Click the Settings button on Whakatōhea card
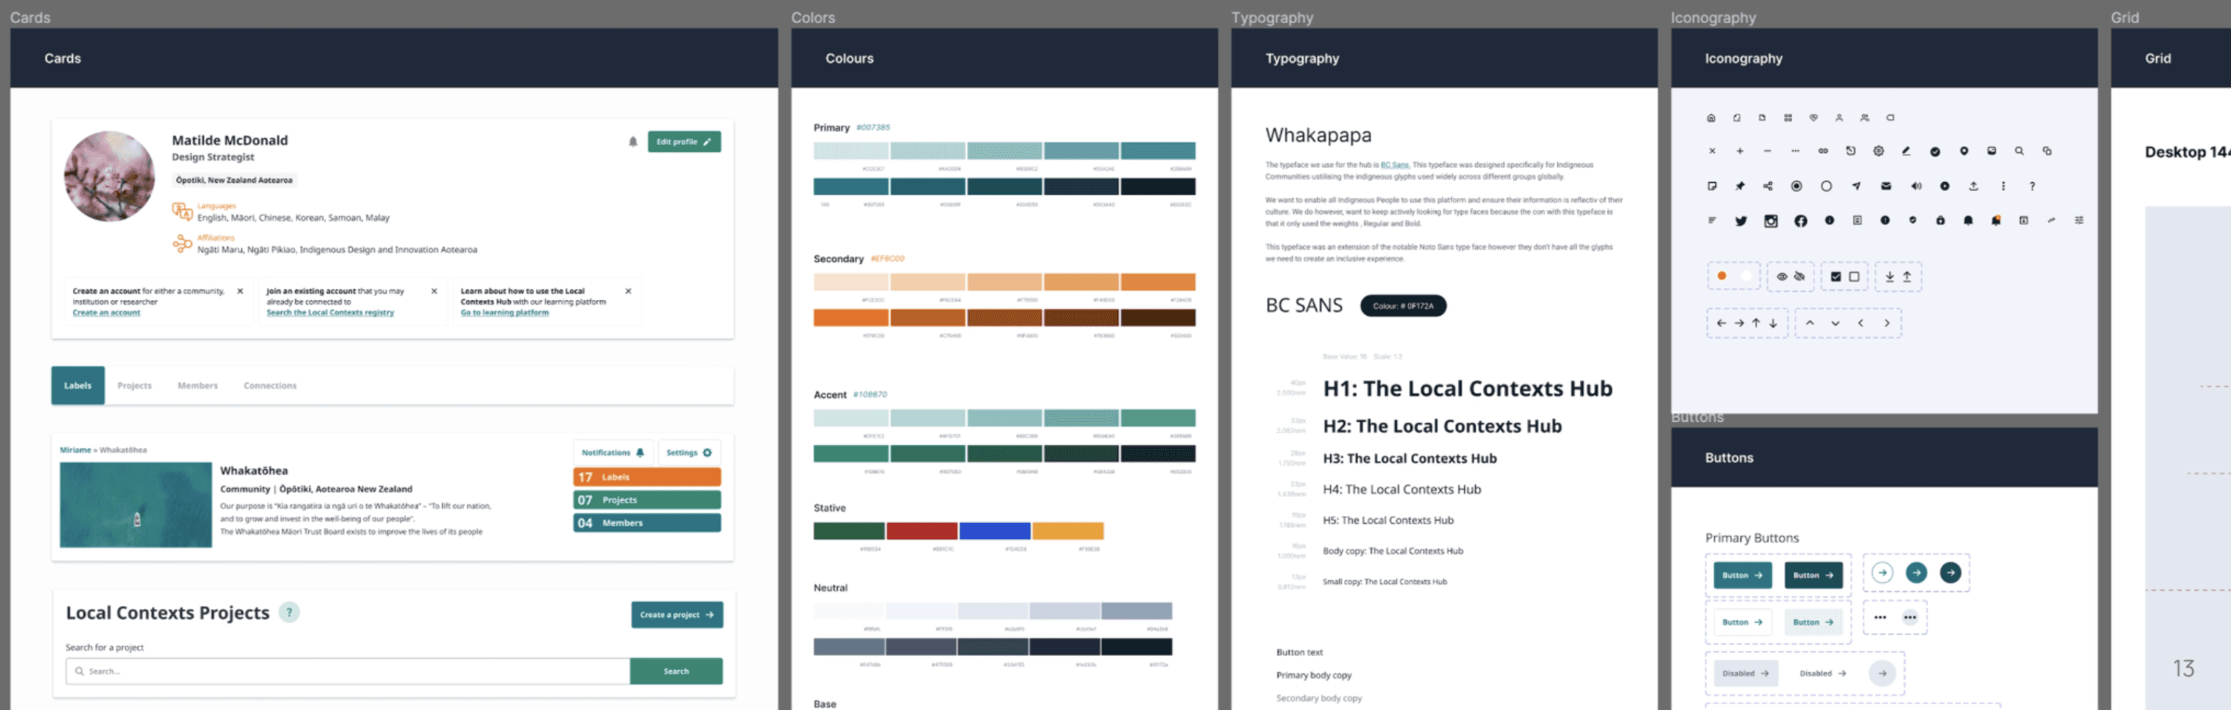Screen dimensions: 2231x710 click(689, 453)
